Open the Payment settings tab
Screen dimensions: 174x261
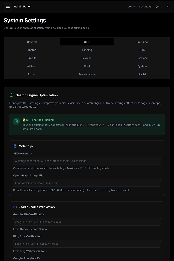[x=87, y=58]
